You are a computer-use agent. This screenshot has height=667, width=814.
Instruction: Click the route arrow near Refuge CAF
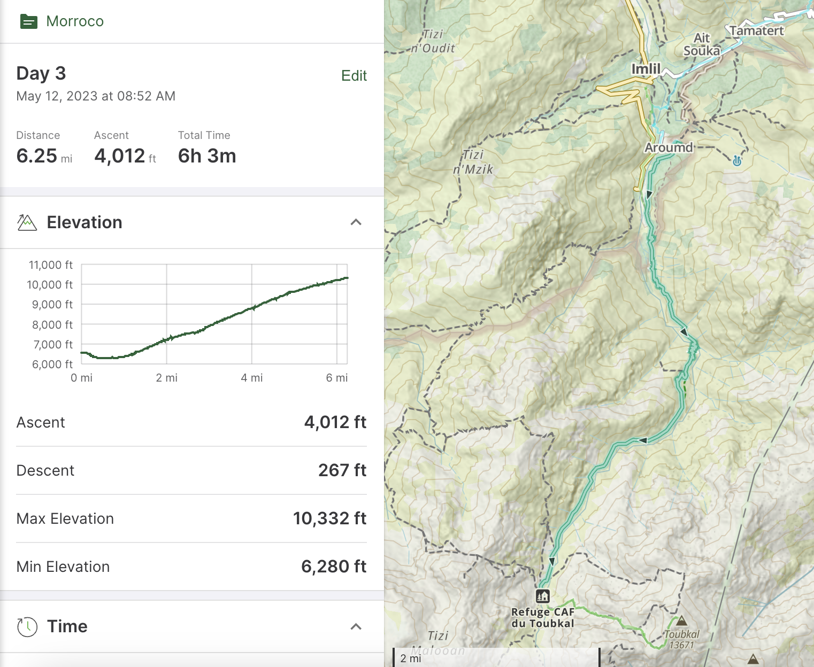552,562
